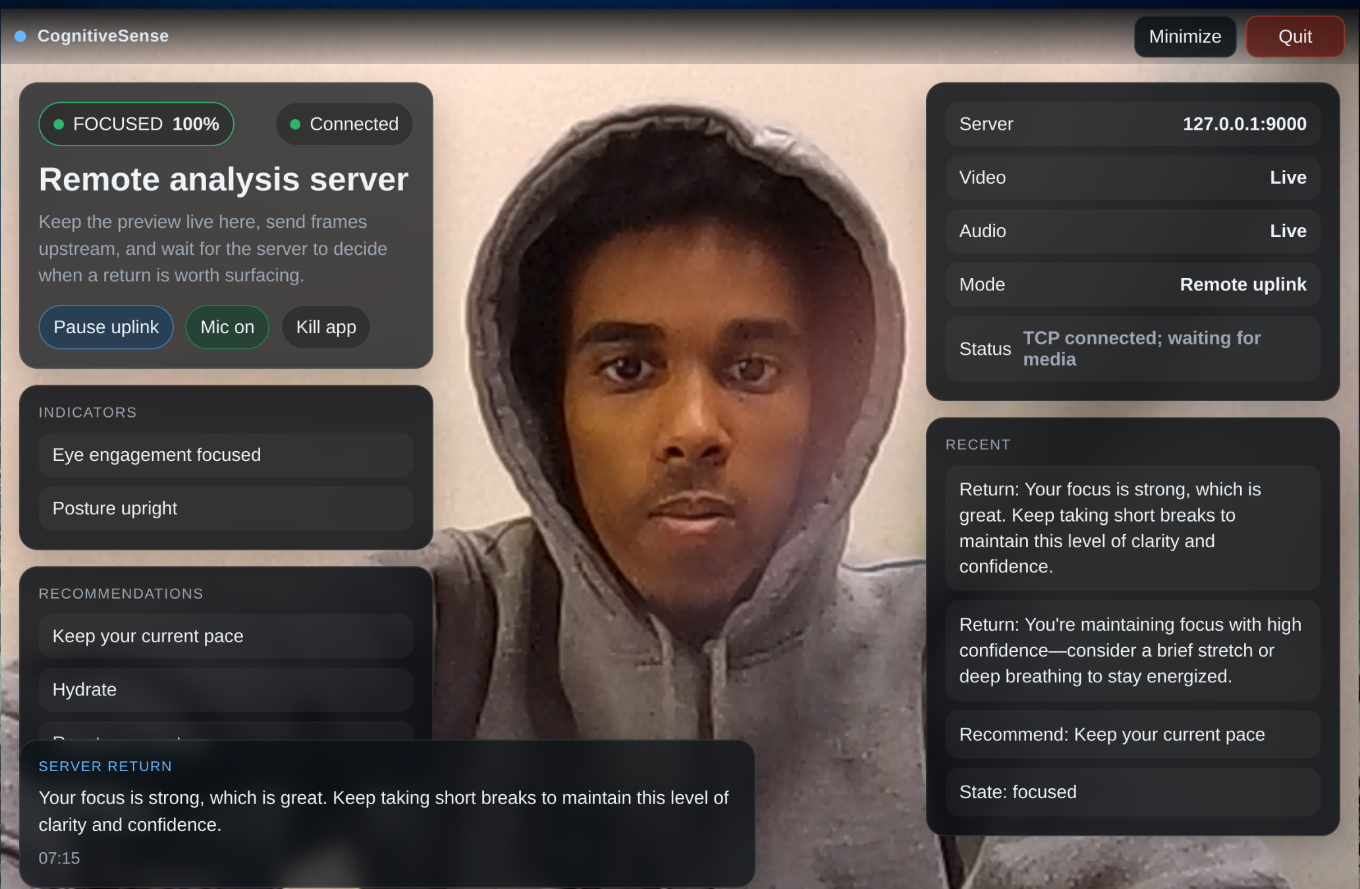1360x889 pixels.
Task: Click the Server address row 127.0.0.1:9000
Action: (x=1132, y=124)
